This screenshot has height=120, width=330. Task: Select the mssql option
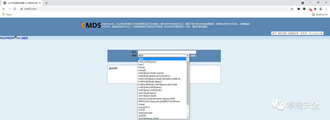click(162, 104)
